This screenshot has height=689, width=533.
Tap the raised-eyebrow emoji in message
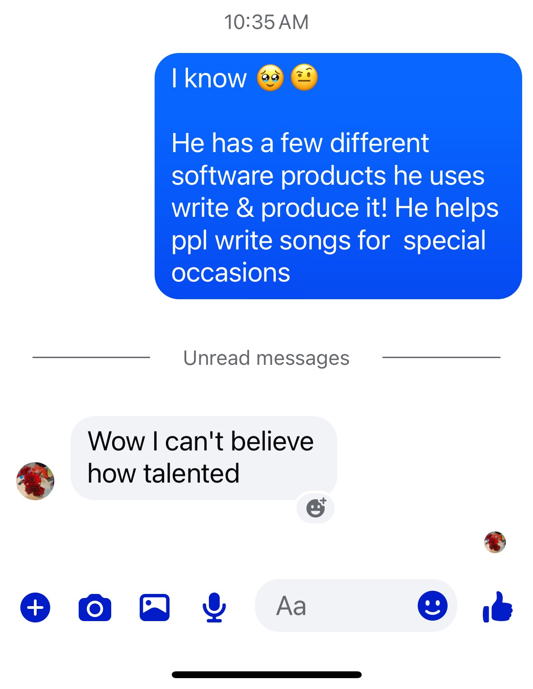pos(304,77)
